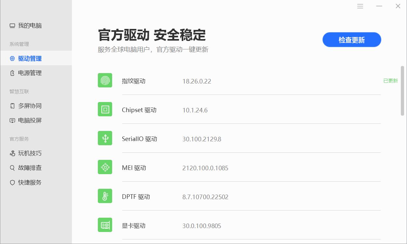This screenshot has width=407, height=244.
Task: Click the green 已更新 status link
Action: point(391,80)
